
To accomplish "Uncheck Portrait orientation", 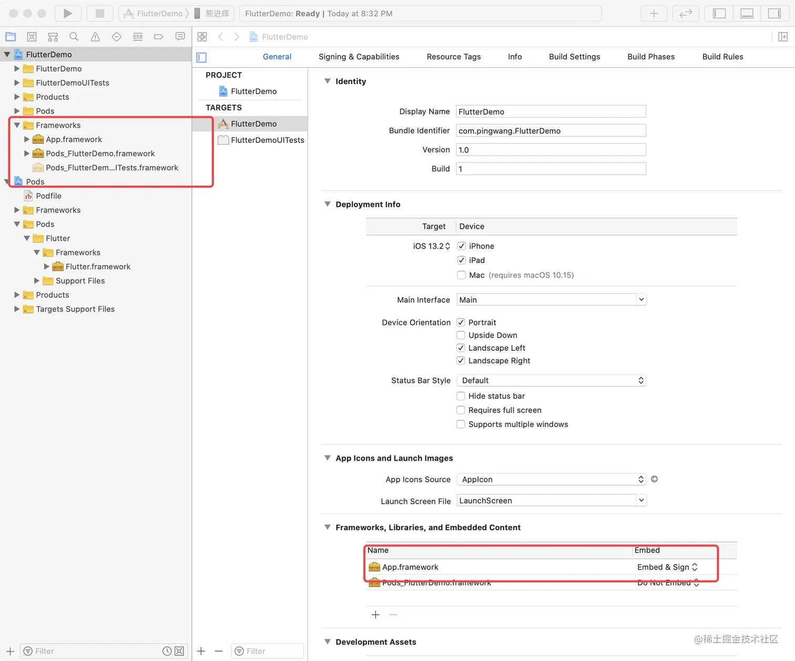I will click(461, 322).
